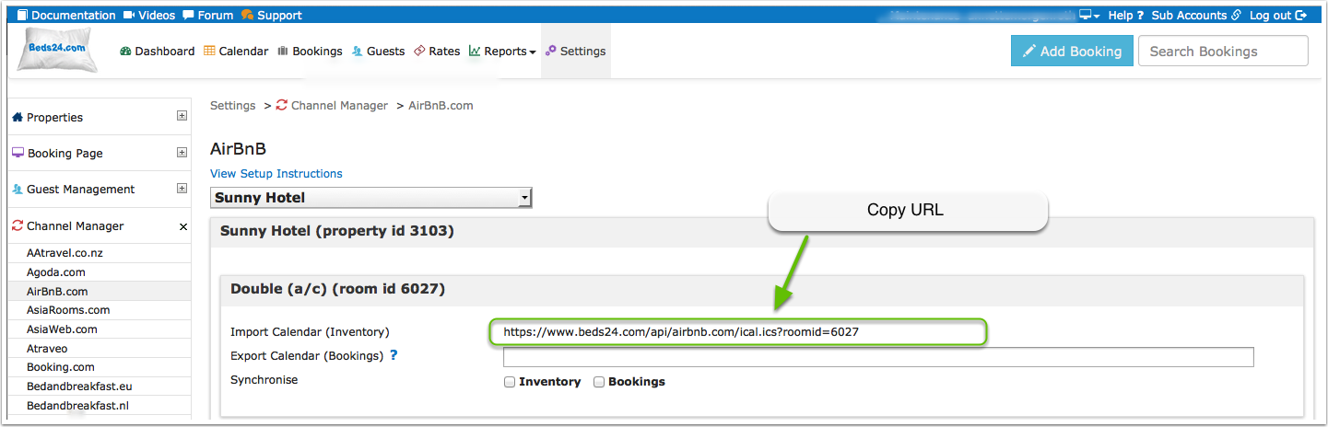
Task: Focus the Search Bookings field
Action: [x=1223, y=52]
